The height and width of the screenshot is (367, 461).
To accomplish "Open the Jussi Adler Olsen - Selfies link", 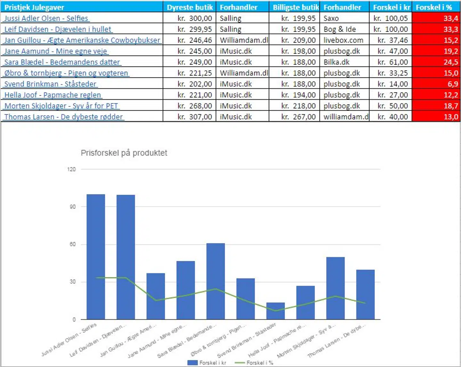I will pos(46,18).
